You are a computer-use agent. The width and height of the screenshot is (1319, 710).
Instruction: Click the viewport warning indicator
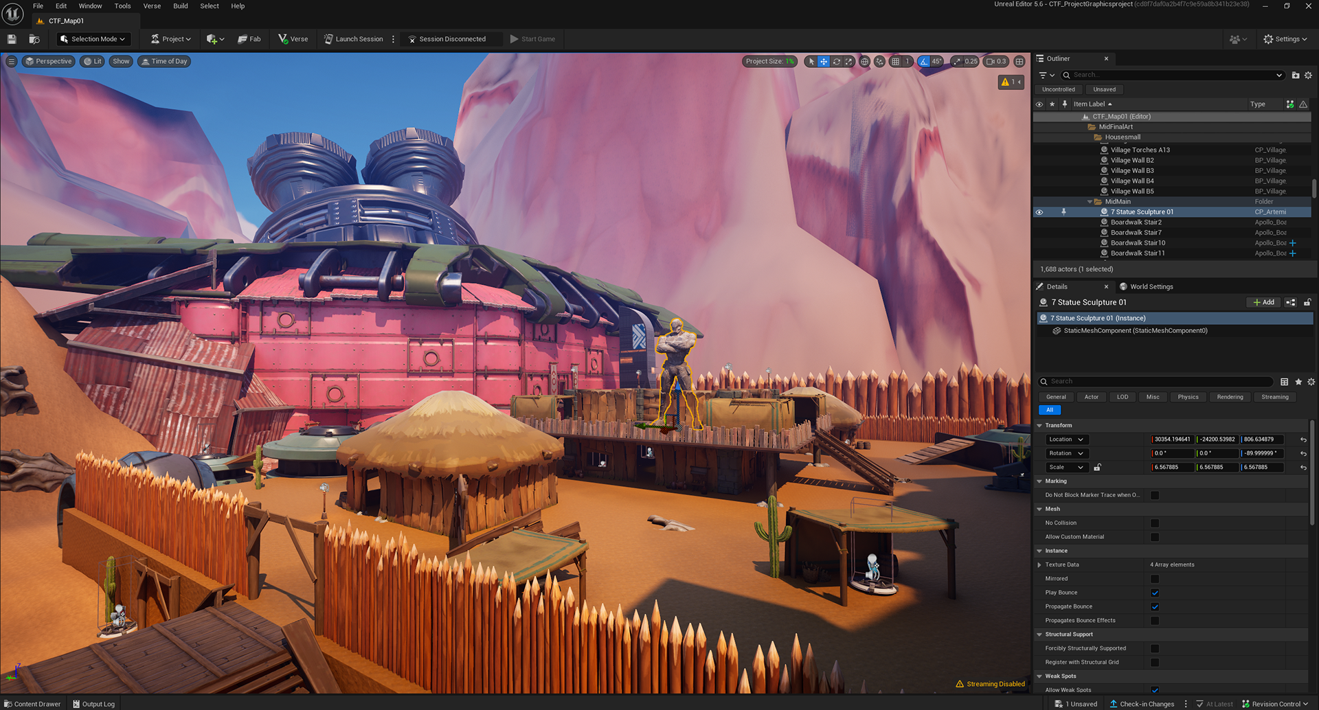pyautogui.click(x=1011, y=82)
